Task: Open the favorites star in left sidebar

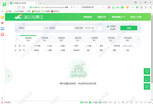Action: (x=3, y=17)
